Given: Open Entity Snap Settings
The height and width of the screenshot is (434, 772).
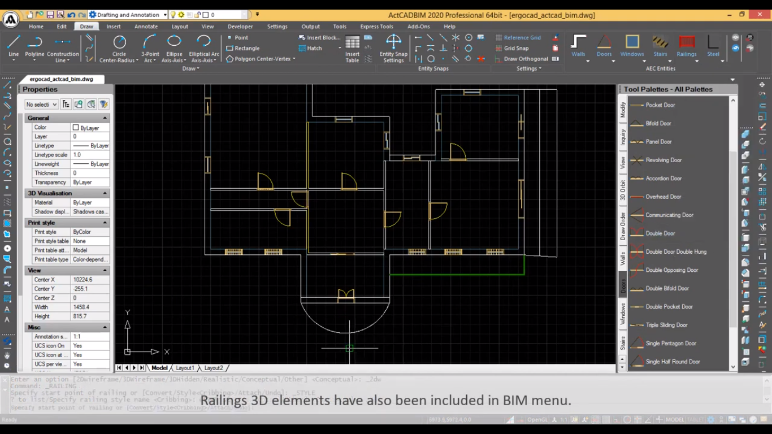Looking at the screenshot, I should [393, 49].
